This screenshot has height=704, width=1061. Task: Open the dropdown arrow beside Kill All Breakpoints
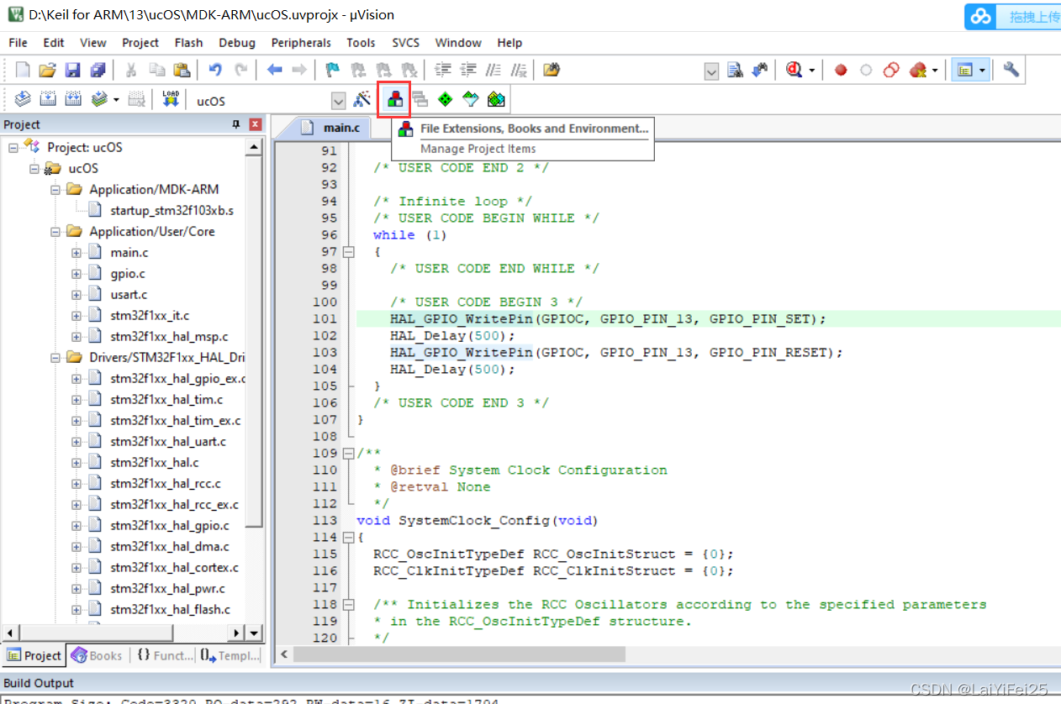click(934, 71)
